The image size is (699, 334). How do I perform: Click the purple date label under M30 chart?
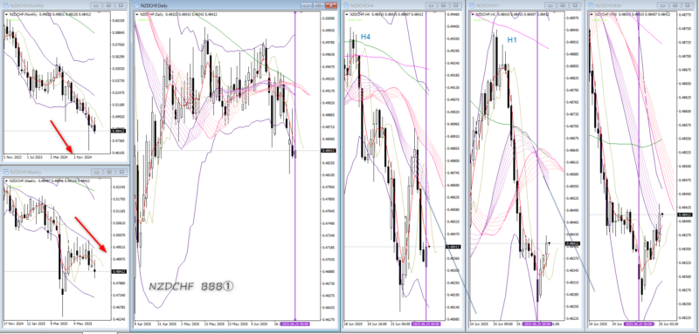tap(639, 324)
